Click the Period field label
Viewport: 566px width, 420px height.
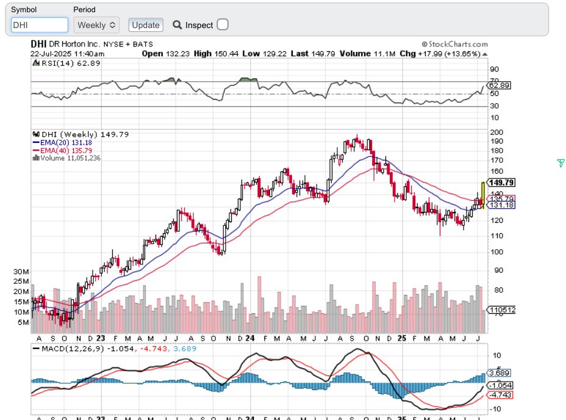click(84, 10)
